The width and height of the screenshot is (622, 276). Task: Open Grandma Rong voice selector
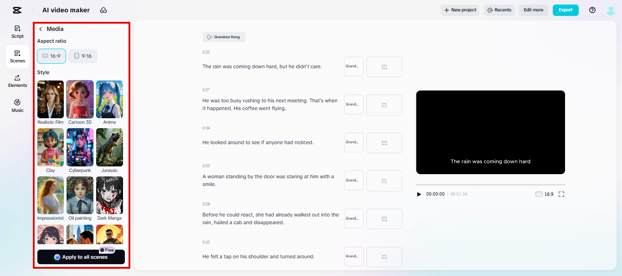point(224,37)
